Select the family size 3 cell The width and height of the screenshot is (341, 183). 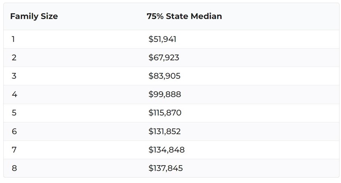pyautogui.click(x=14, y=76)
